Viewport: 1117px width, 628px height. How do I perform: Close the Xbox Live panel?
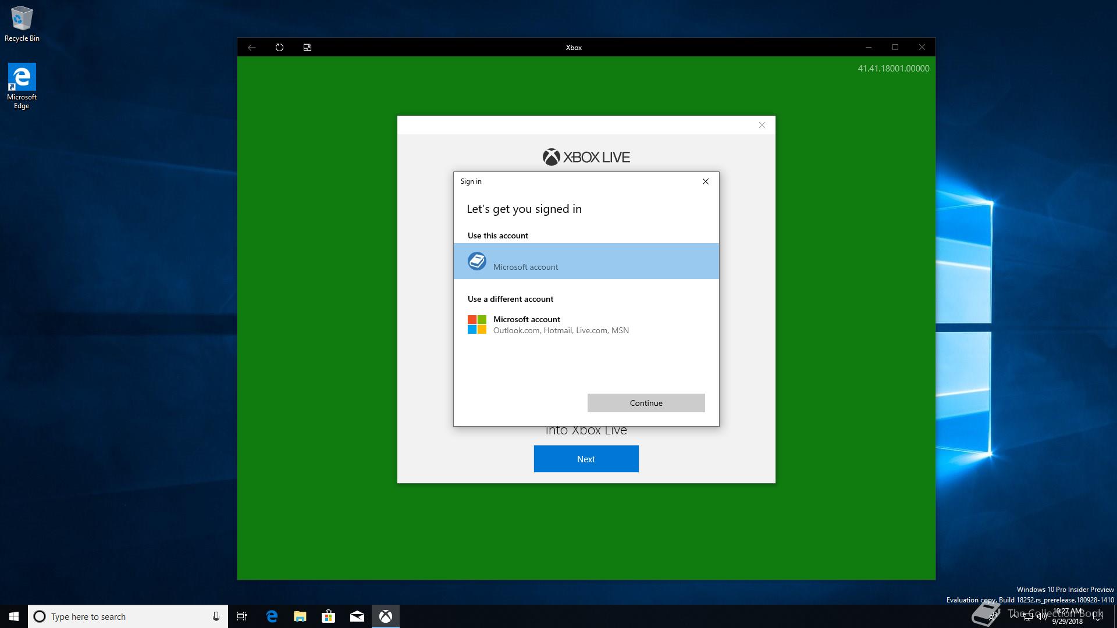click(762, 125)
